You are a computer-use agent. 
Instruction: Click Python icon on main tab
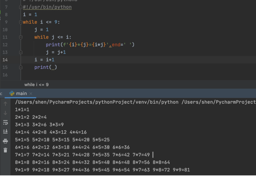coord(12,94)
